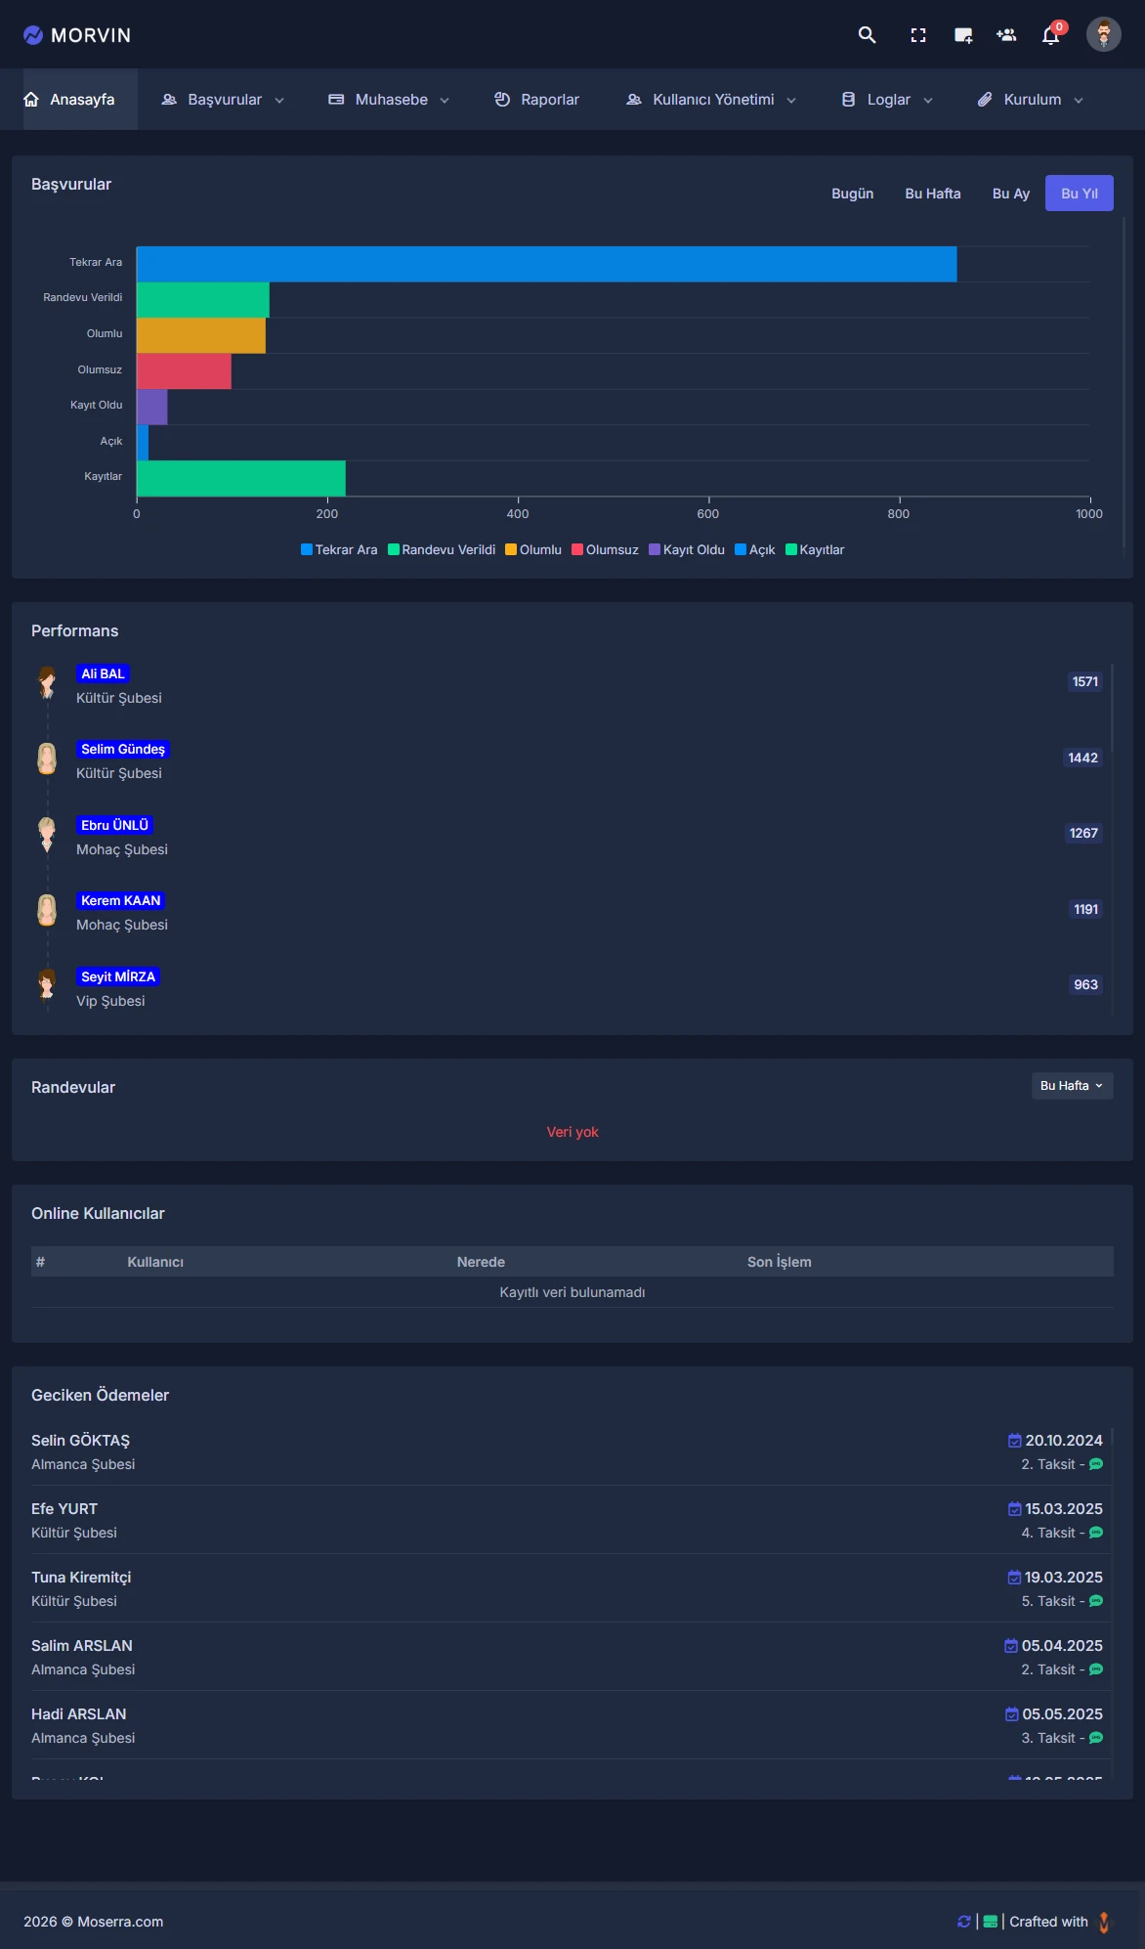Open Selim Gündeş name badge
This screenshot has width=1145, height=1949.
[x=123, y=749]
